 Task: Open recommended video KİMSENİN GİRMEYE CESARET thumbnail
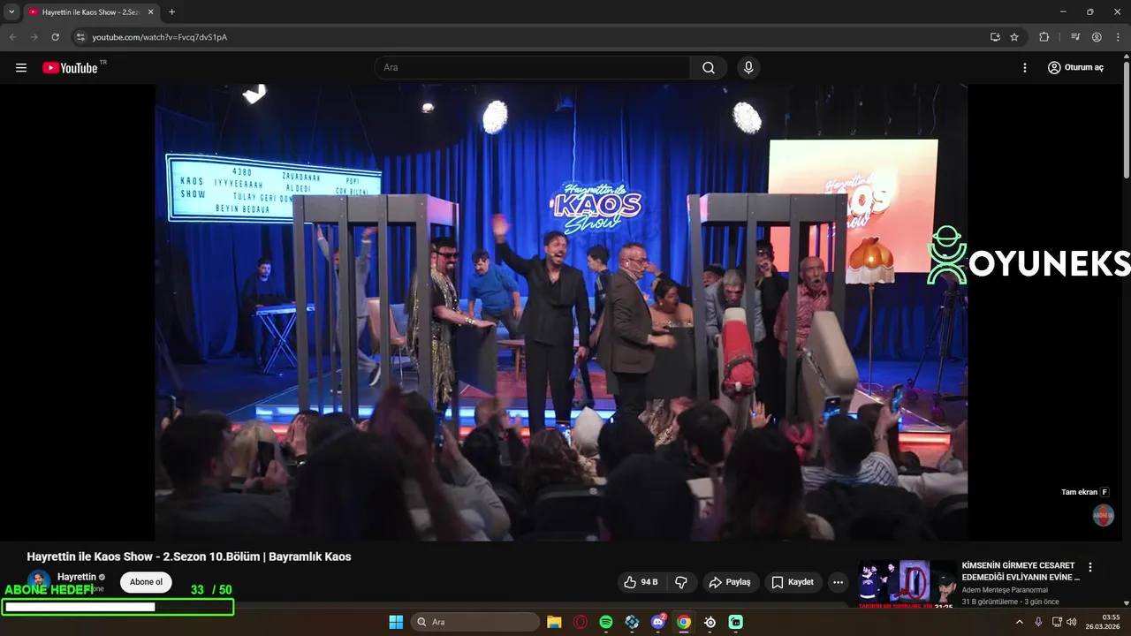[x=907, y=583]
